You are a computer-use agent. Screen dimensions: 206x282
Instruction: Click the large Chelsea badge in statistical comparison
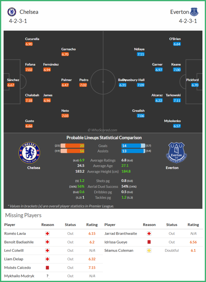click(29, 153)
